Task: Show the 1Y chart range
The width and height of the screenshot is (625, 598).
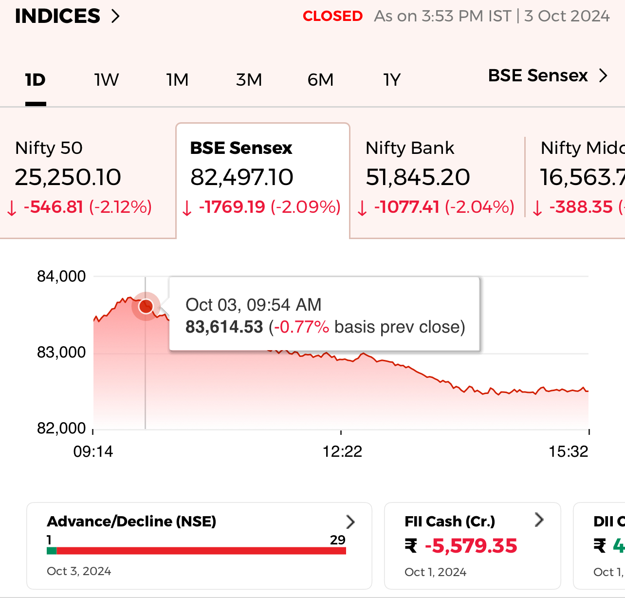Action: (x=391, y=80)
